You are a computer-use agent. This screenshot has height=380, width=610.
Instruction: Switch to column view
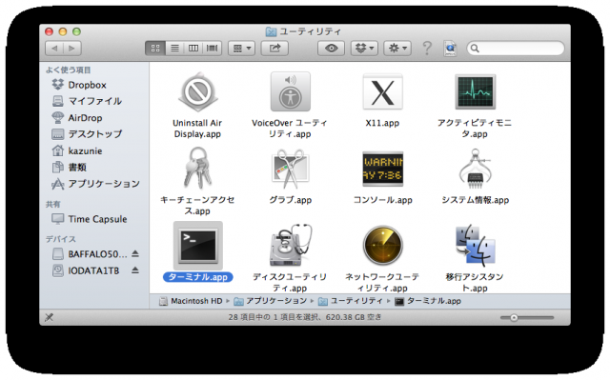[193, 49]
